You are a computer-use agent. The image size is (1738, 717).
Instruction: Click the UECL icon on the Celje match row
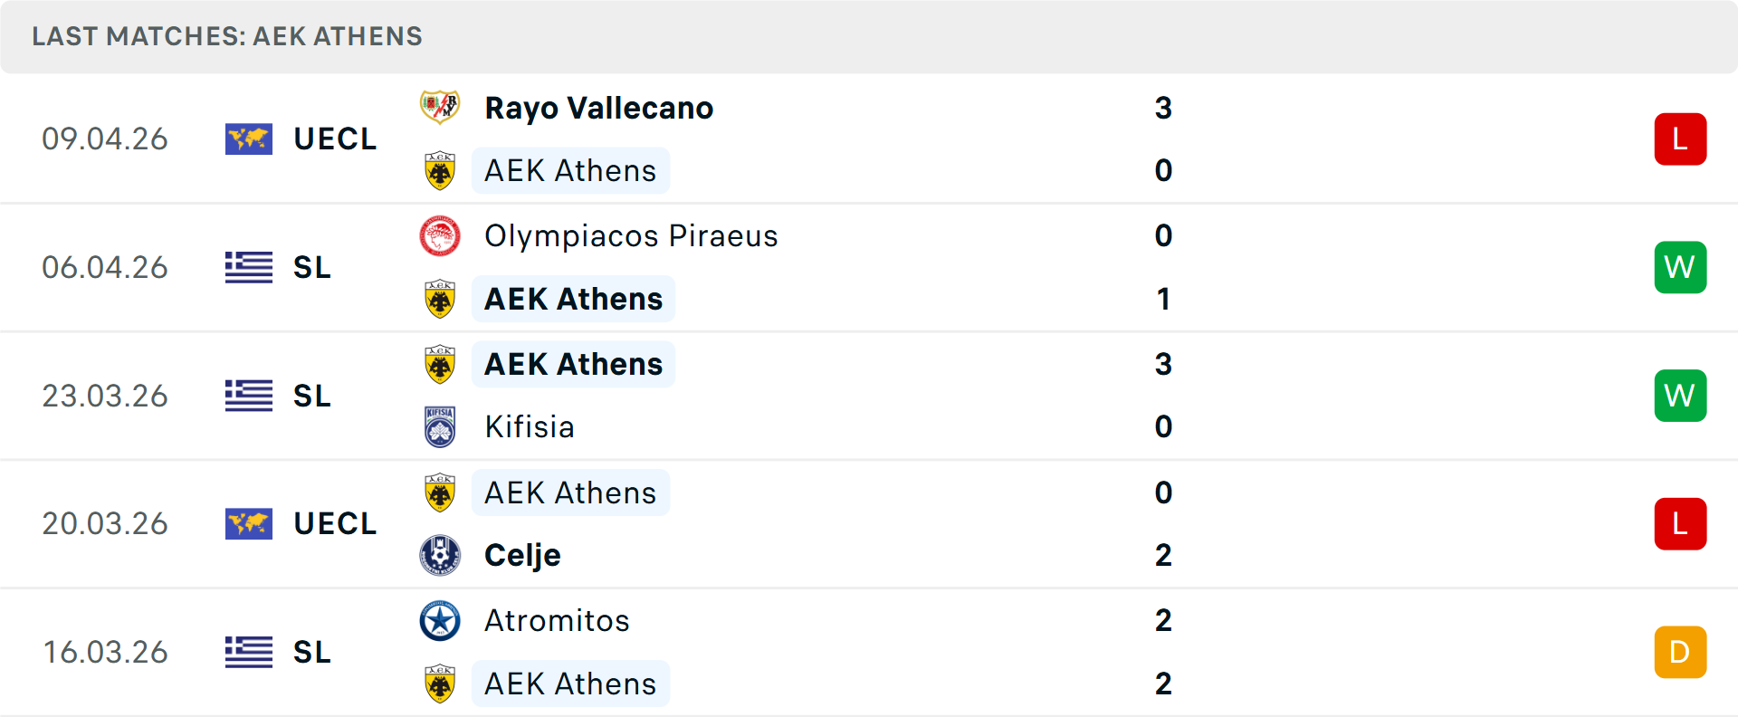click(248, 523)
